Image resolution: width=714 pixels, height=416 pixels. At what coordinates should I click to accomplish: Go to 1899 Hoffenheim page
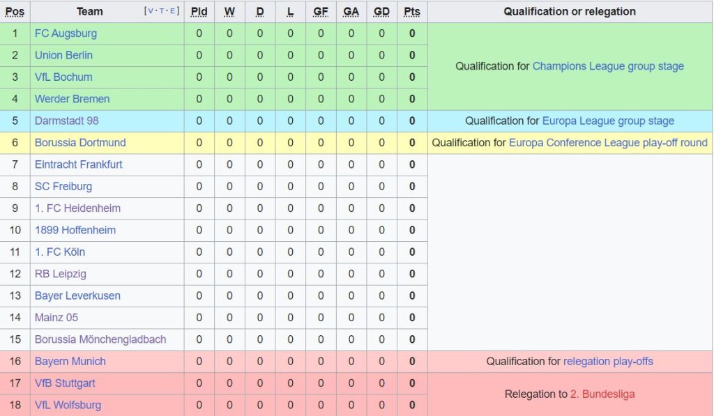pyautogui.click(x=75, y=230)
